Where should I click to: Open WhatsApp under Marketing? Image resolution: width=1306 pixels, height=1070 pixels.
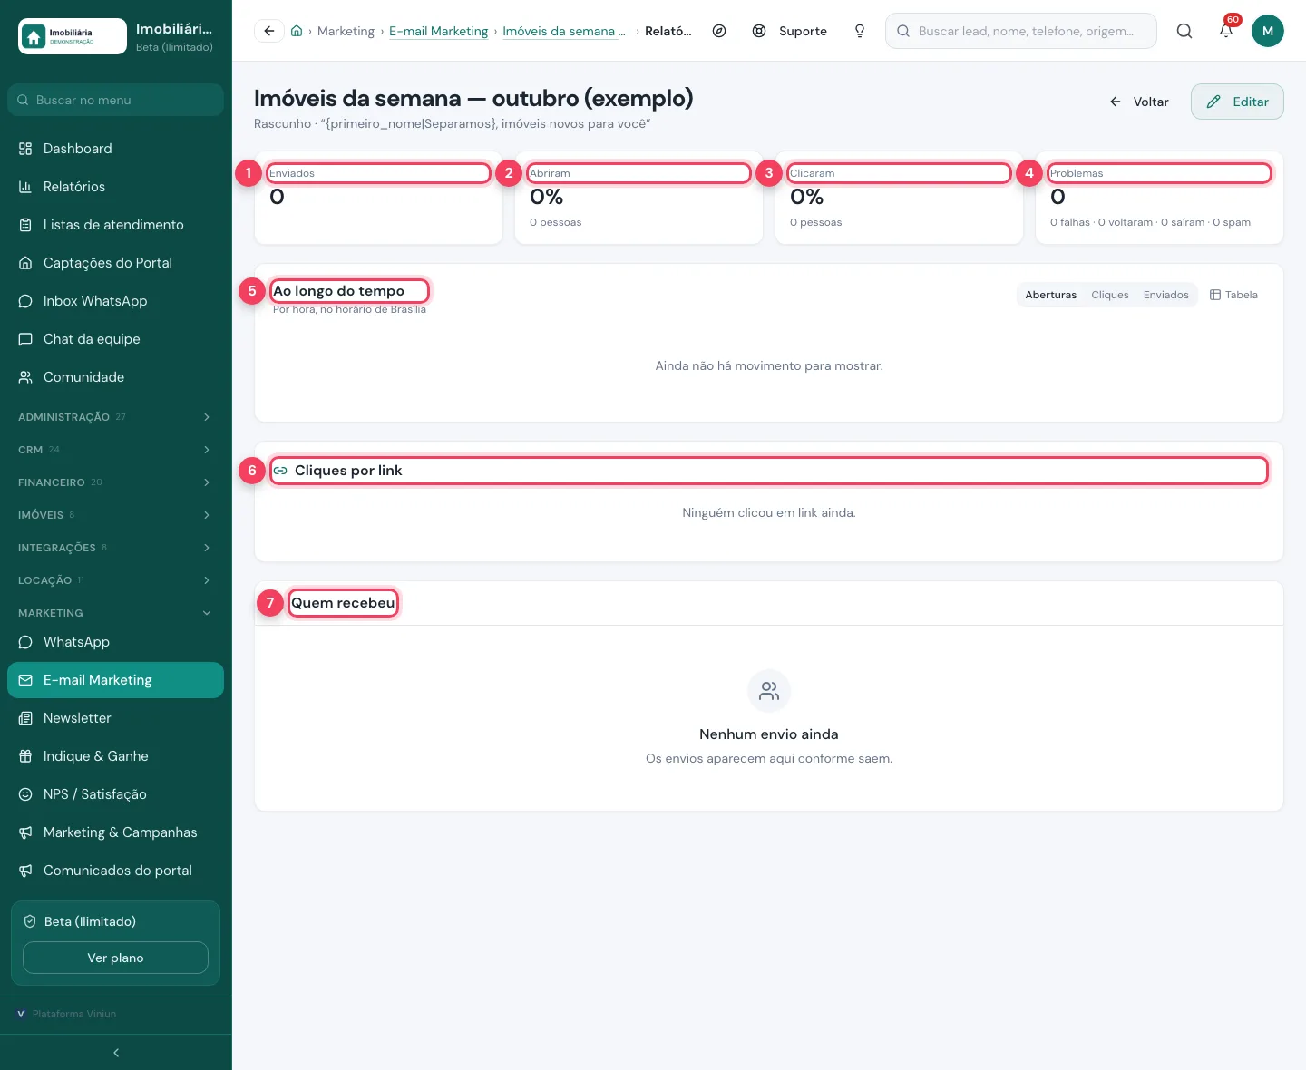(115, 642)
